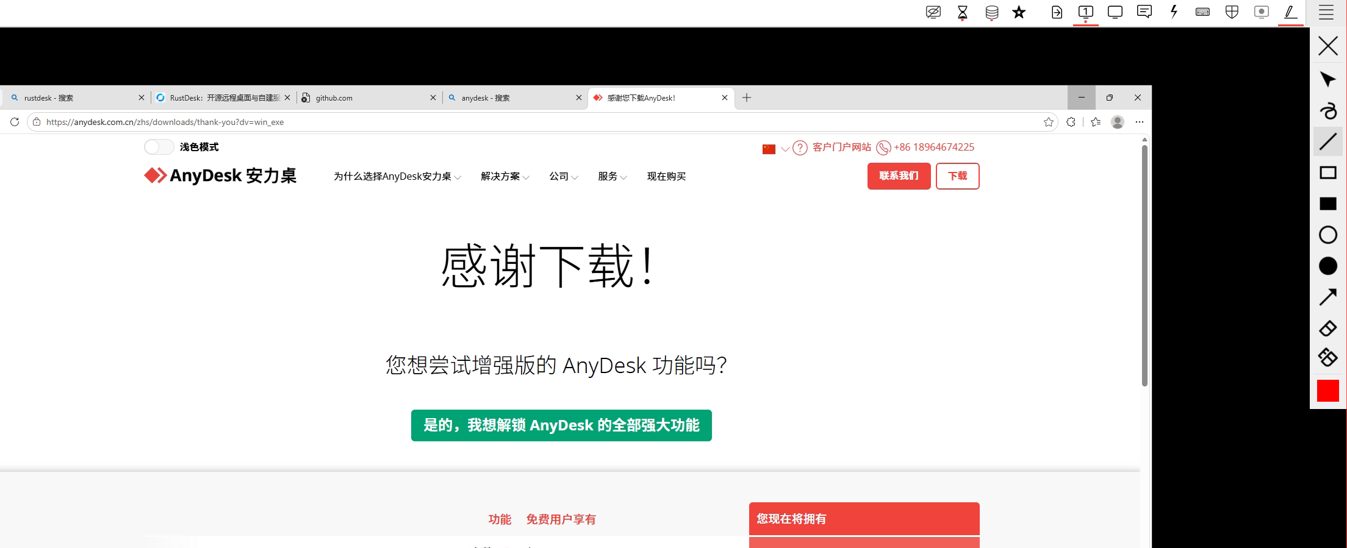This screenshot has width=1347, height=548.
Task: Click the page vertical scrollbar thumb
Action: pos(1144,265)
